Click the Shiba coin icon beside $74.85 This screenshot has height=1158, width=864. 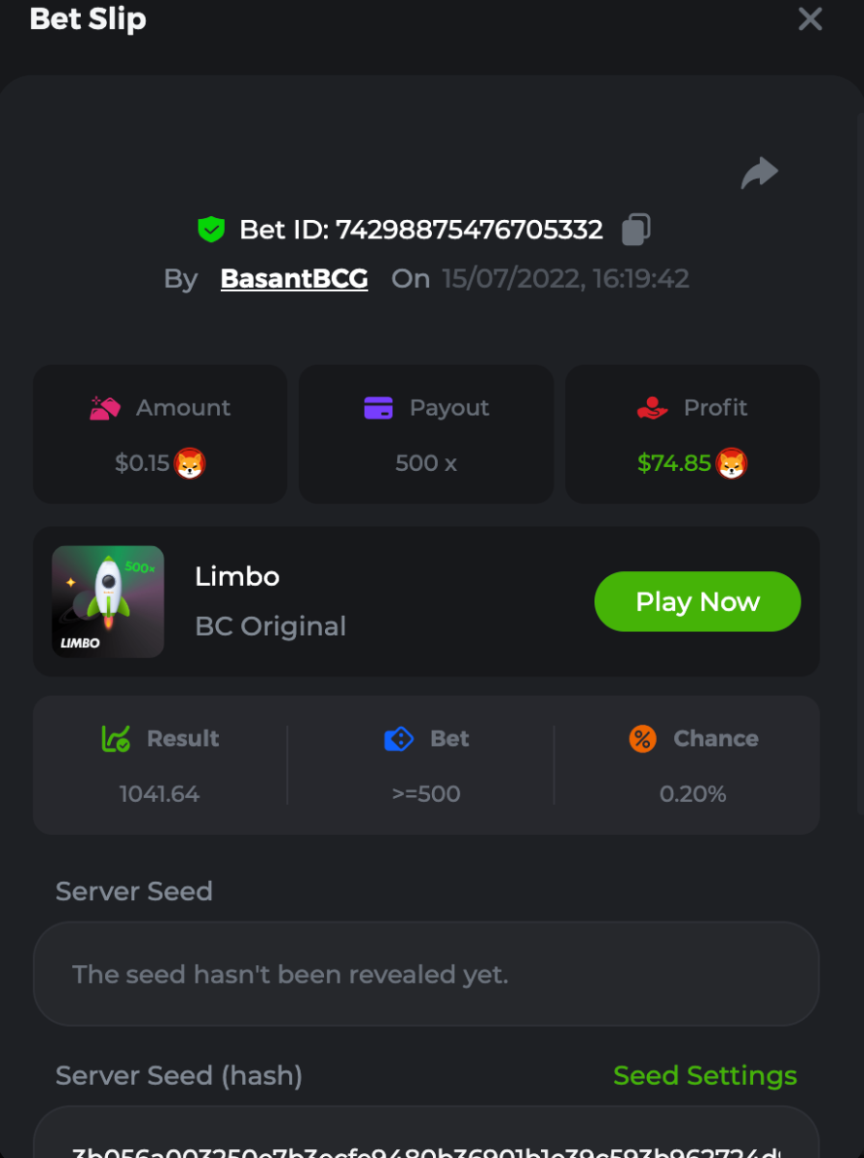pyautogui.click(x=732, y=463)
